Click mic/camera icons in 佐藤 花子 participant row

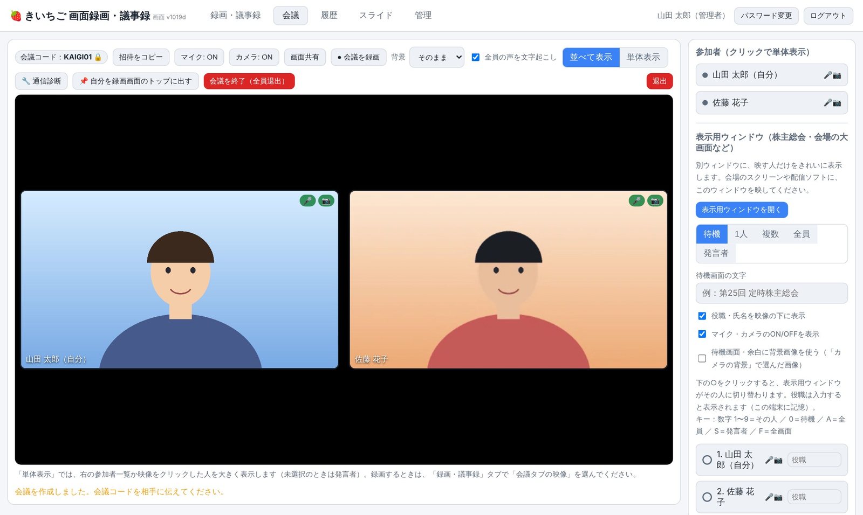point(832,102)
